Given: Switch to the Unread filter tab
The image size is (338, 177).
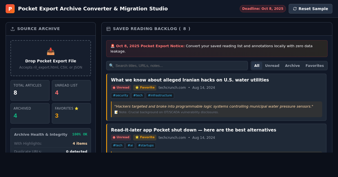Looking at the screenshot, I should click(x=272, y=66).
